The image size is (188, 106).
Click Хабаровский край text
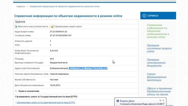point(59,68)
